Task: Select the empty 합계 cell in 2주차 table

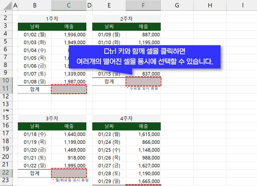Action: click(x=143, y=81)
